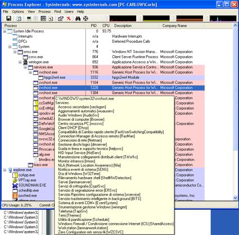Select the smss.exe process name
The image size is (239, 235).
[30, 52]
